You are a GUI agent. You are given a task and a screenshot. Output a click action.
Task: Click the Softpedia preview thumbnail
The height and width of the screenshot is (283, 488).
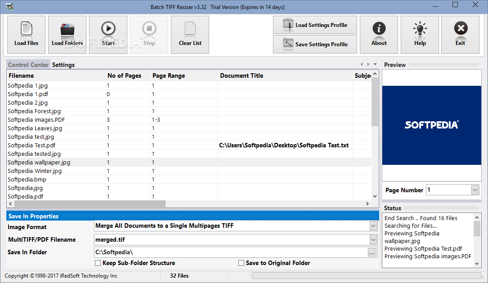tap(432, 125)
